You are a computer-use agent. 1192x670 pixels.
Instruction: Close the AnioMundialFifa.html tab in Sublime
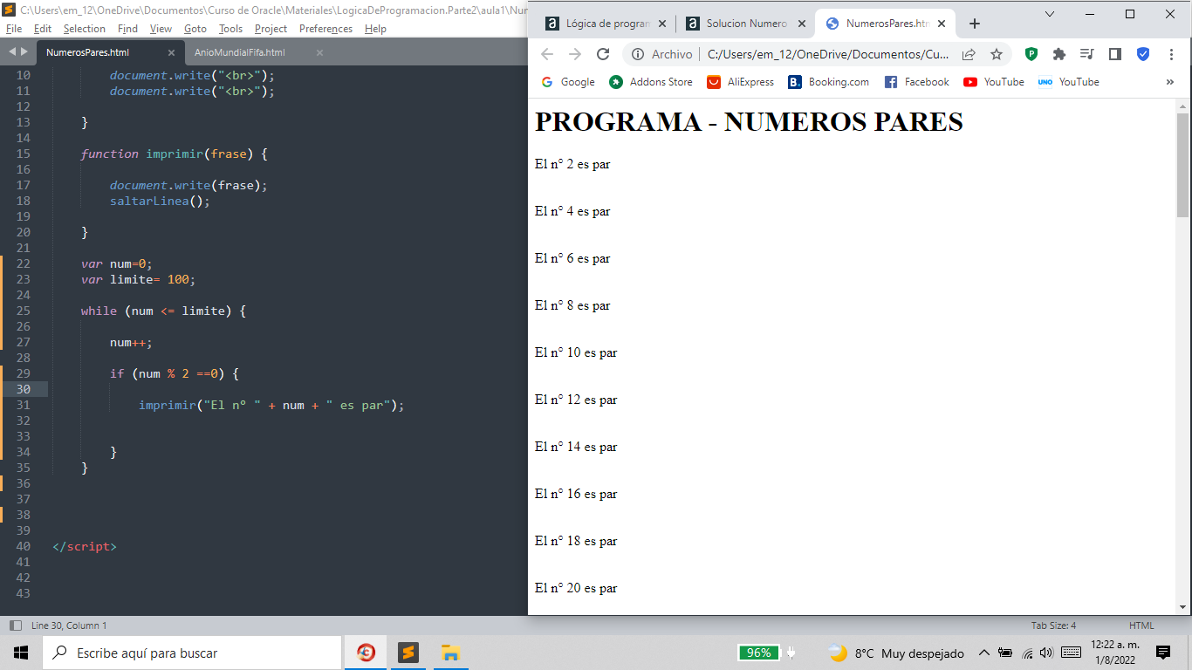(x=319, y=52)
